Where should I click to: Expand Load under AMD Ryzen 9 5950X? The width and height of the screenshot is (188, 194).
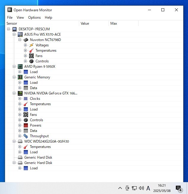(20, 72)
